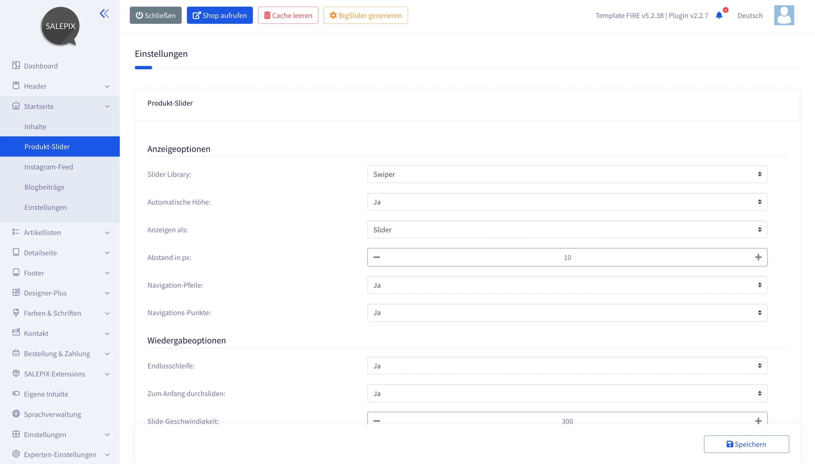The height and width of the screenshot is (464, 815).
Task: Open the Navigation-Pfeile dropdown
Action: [x=567, y=285]
